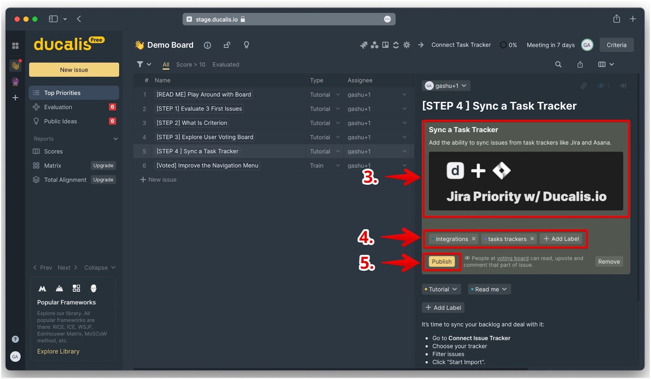Viewport: 651px width, 379px height.
Task: Open Safari sidebar options chevron
Action: coord(65,19)
